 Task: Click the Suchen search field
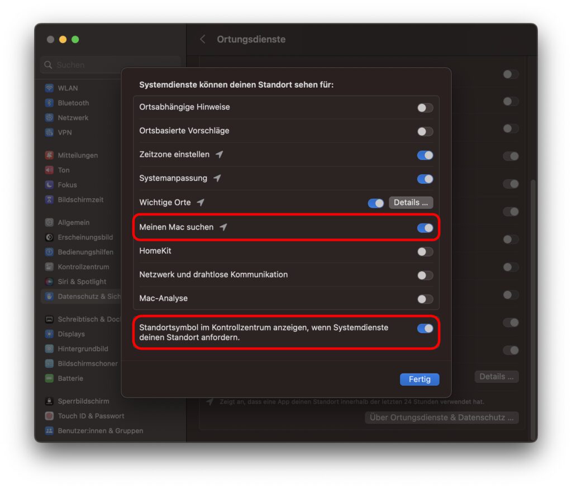point(111,65)
